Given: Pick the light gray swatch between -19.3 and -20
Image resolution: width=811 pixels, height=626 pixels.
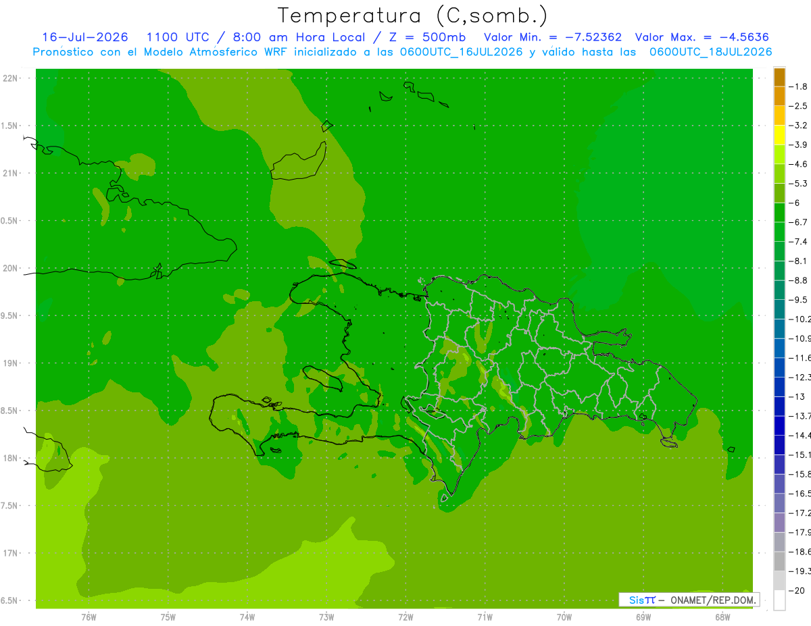Looking at the screenshot, I should coord(779,580).
